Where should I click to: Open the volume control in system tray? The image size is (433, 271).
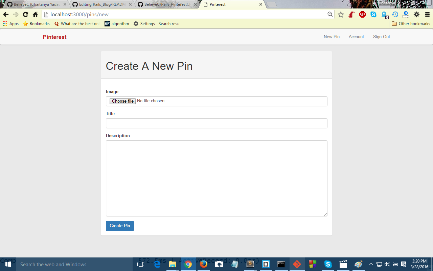[x=387, y=264]
